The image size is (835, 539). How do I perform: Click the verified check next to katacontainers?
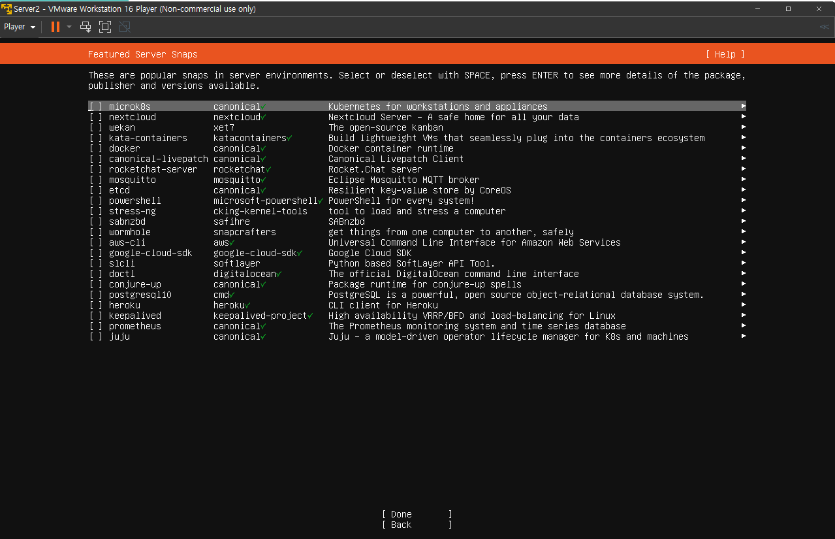289,138
